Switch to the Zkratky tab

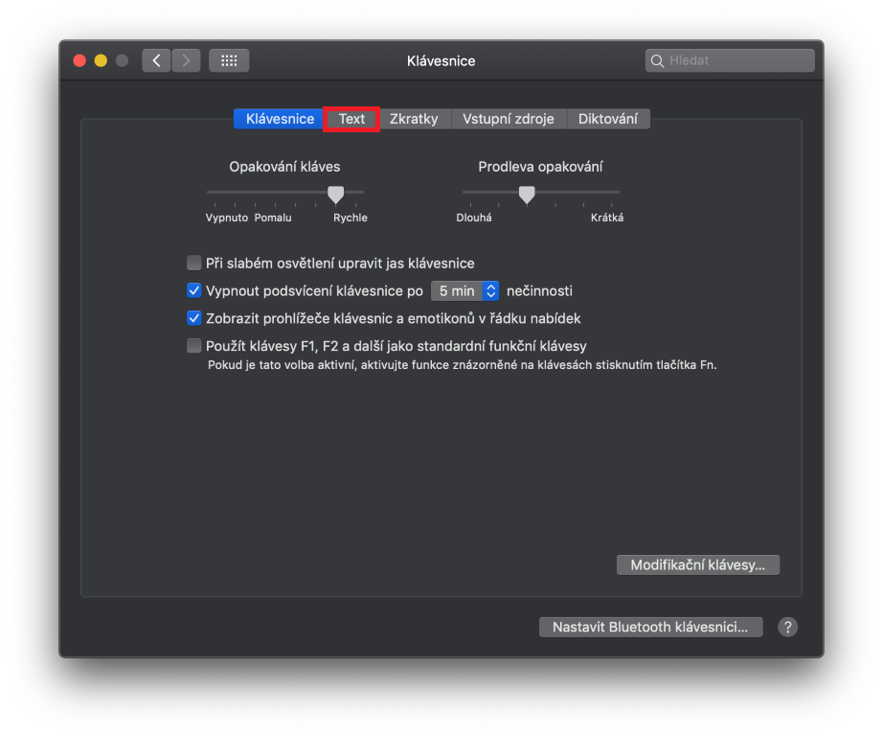(x=414, y=119)
